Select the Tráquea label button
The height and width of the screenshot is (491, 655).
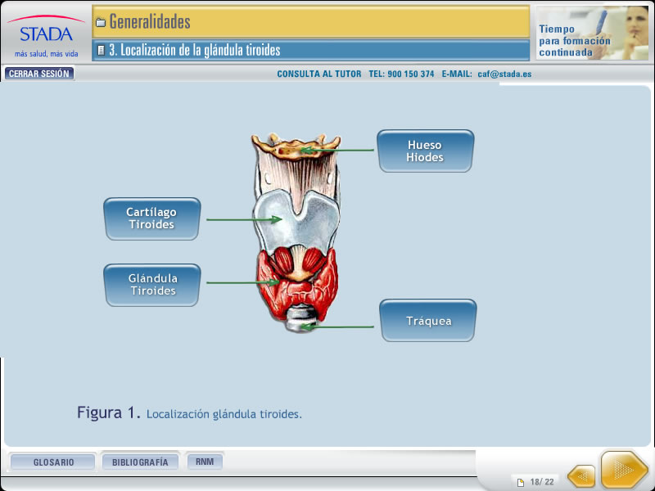coord(428,320)
